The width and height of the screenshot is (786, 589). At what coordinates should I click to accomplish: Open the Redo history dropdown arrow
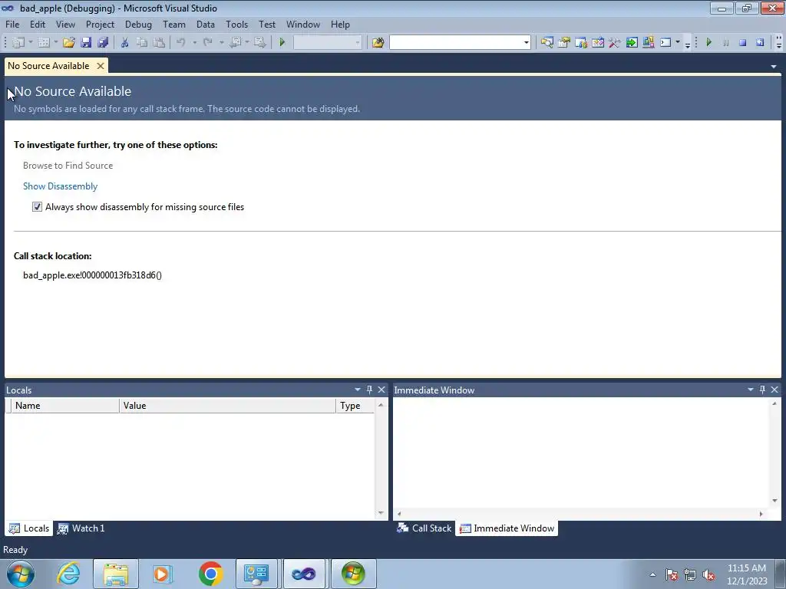(x=221, y=43)
